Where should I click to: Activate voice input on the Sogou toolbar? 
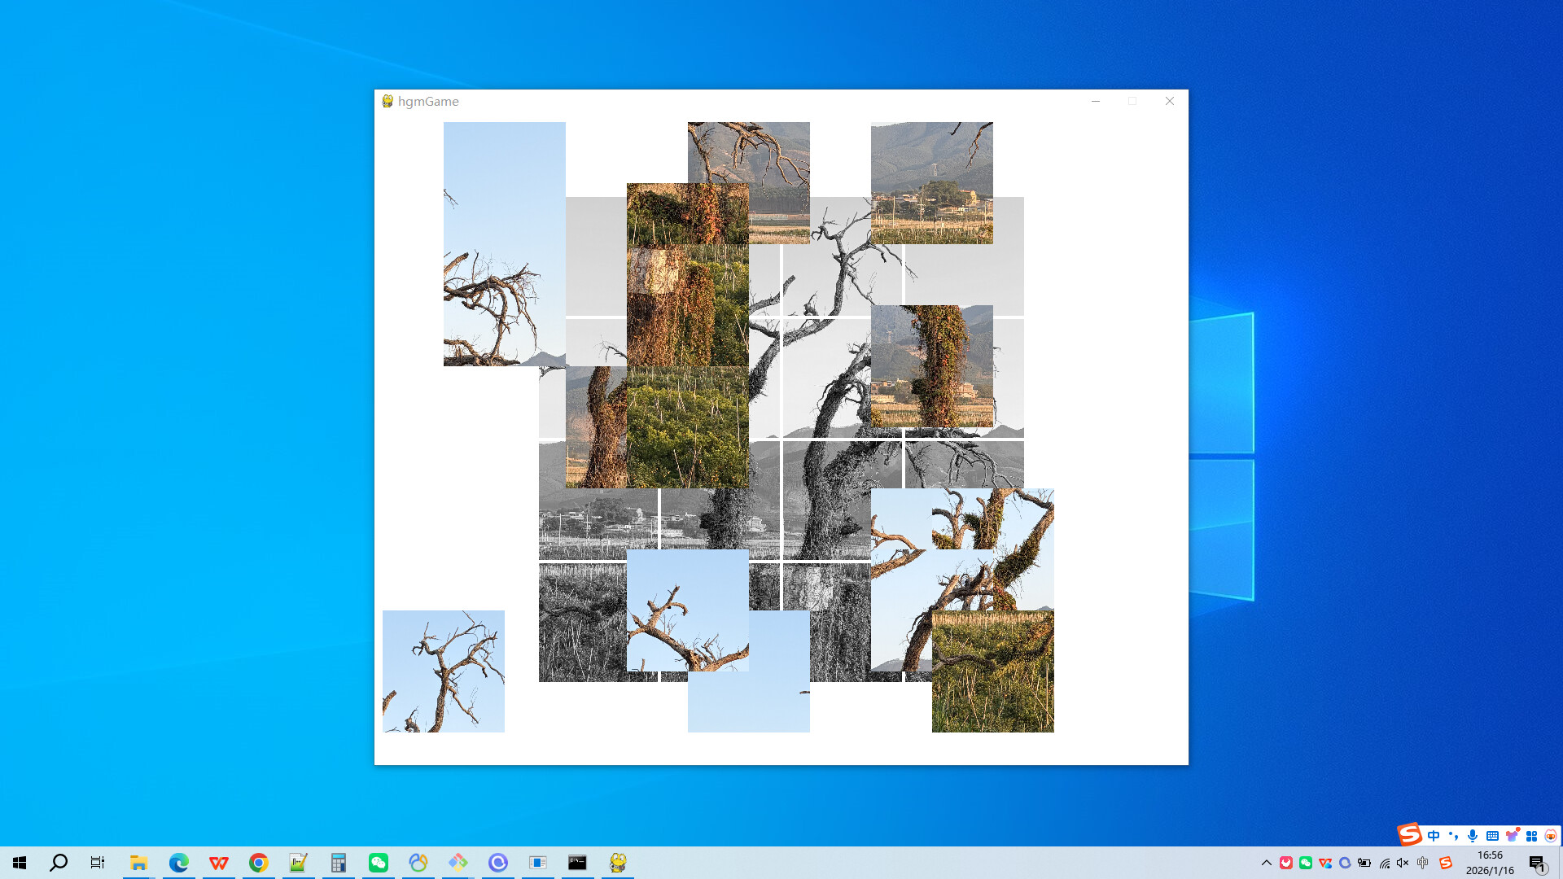click(1472, 835)
